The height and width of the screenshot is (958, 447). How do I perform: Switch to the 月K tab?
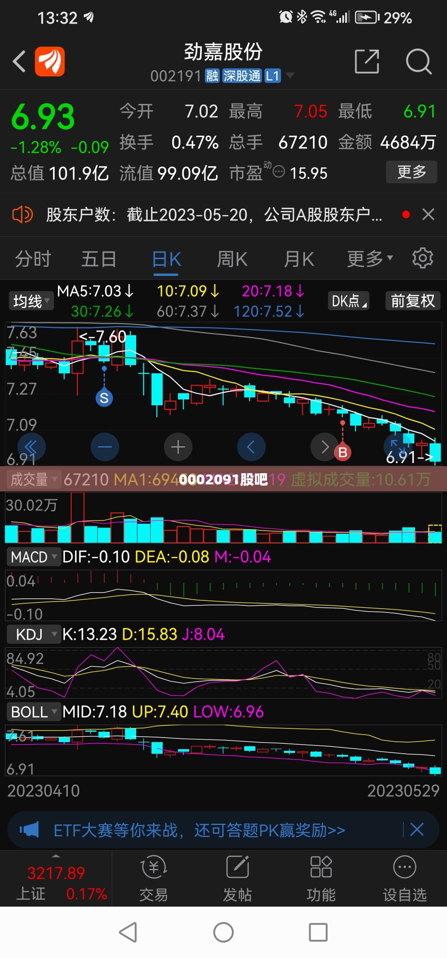tap(299, 259)
